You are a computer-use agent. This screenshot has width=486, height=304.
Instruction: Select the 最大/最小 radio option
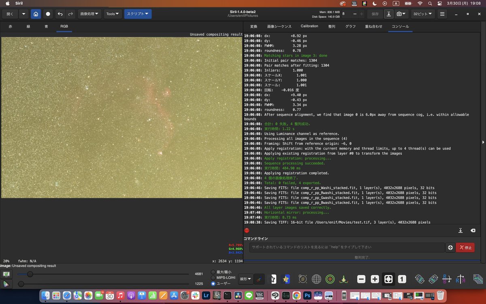coord(213,272)
